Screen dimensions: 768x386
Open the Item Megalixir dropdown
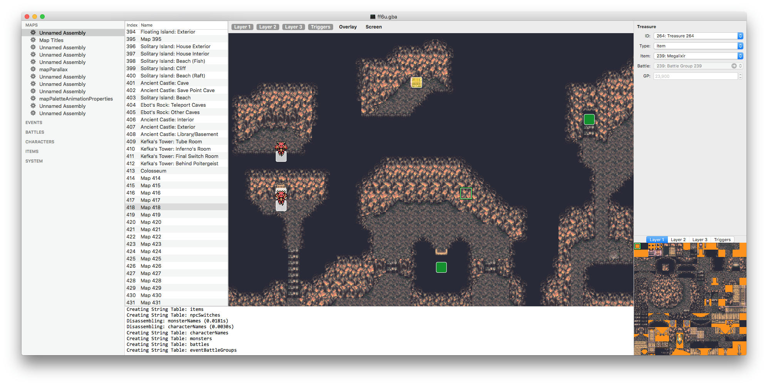click(x=698, y=56)
